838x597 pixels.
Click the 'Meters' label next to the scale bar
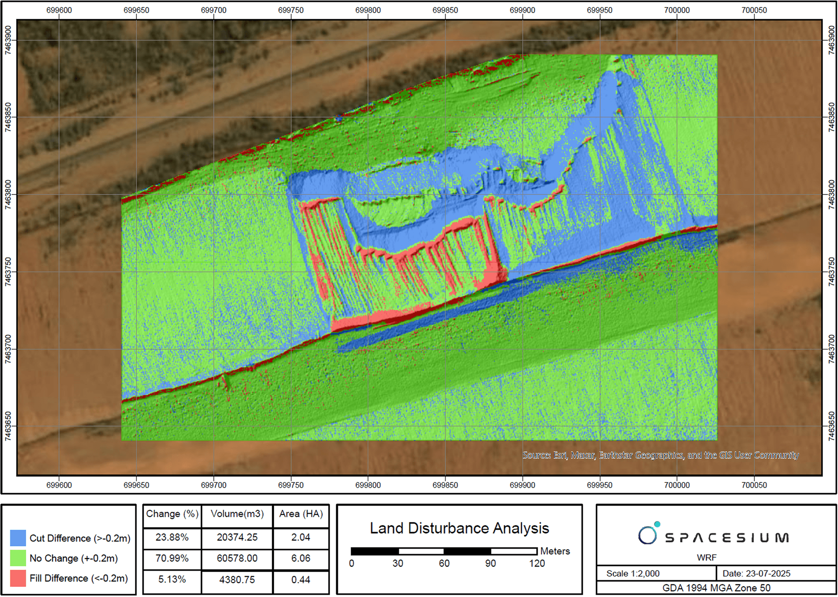tap(556, 551)
